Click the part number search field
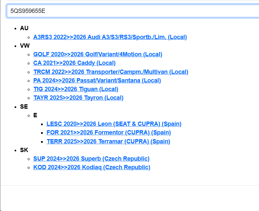The height and width of the screenshot is (211, 259). [x=132, y=11]
